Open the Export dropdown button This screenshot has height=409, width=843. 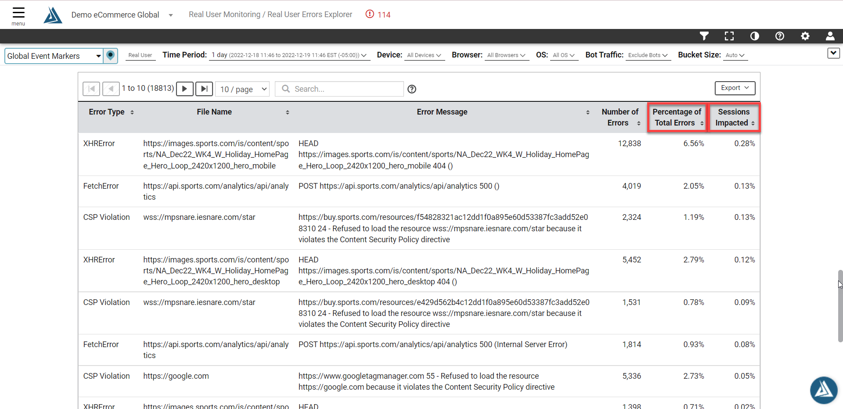point(735,88)
